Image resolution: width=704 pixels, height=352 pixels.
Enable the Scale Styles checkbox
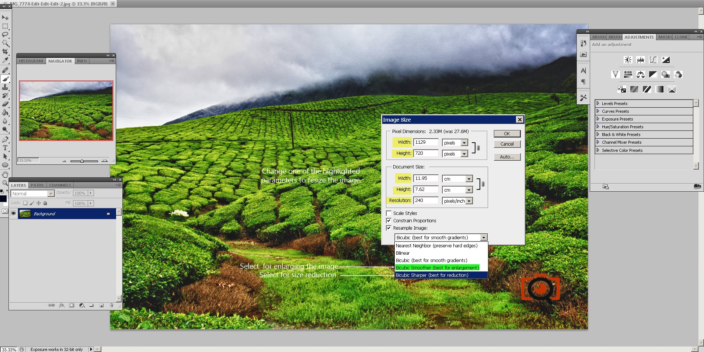pyautogui.click(x=388, y=213)
